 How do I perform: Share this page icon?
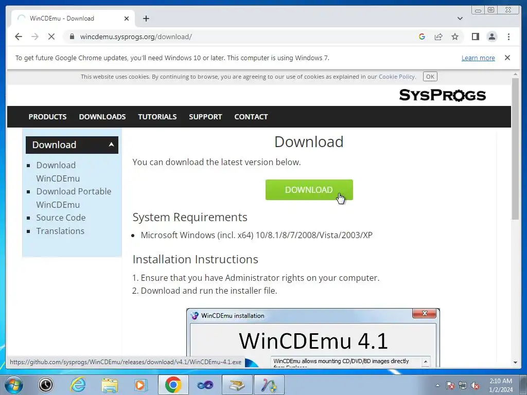pyautogui.click(x=438, y=37)
